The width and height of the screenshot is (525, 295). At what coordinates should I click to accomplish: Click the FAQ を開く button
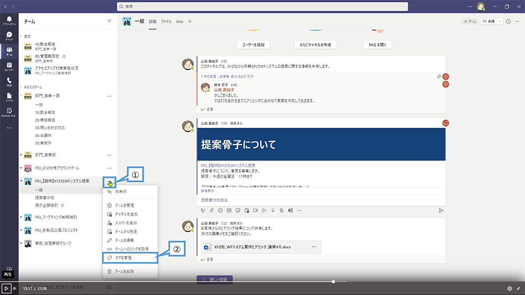tap(377, 45)
